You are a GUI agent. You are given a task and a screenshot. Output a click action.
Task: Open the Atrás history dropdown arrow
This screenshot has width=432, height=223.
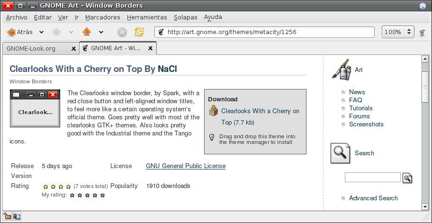pos(41,32)
